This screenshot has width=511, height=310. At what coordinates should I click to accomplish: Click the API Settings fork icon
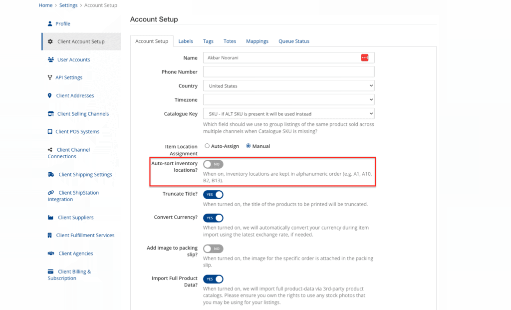[50, 78]
